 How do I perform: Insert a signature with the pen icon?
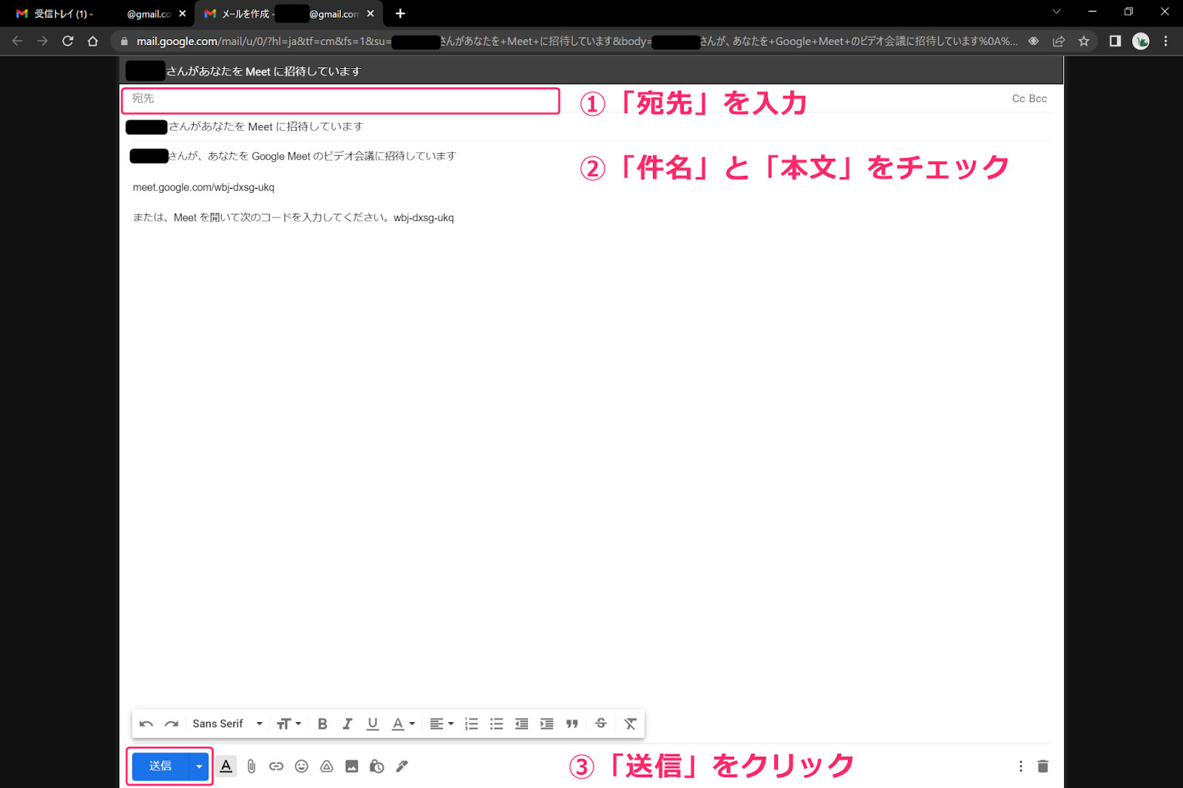[402, 766]
